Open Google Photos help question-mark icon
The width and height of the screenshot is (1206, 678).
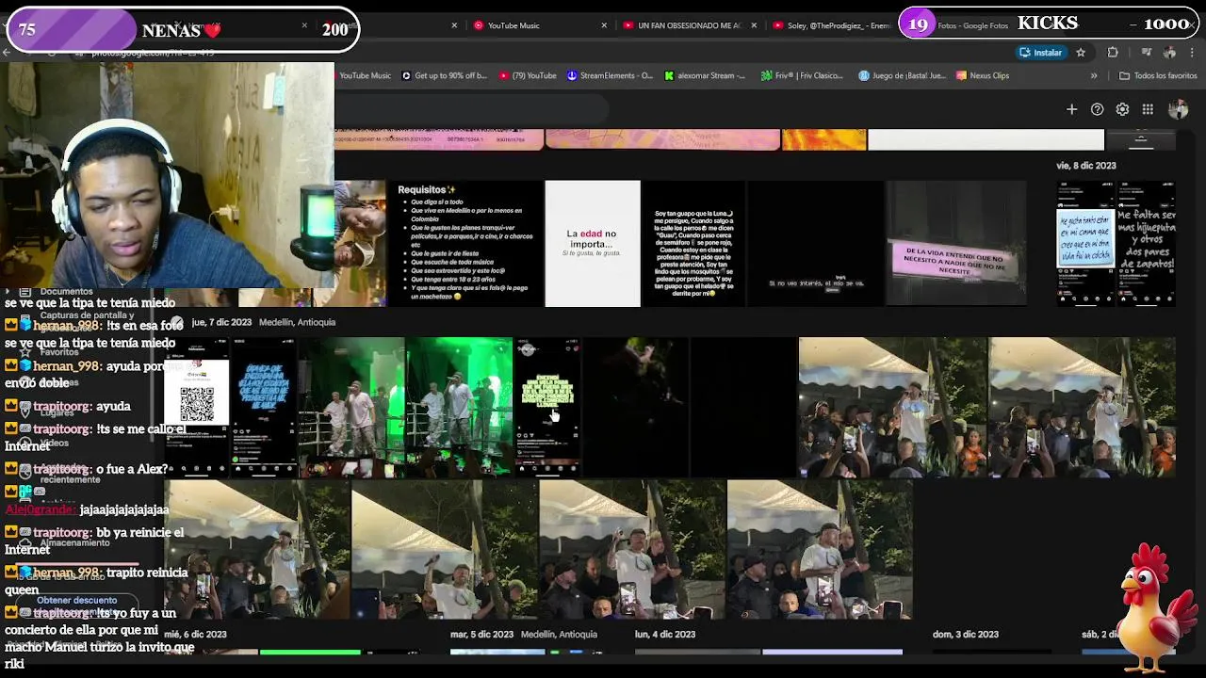(1097, 110)
